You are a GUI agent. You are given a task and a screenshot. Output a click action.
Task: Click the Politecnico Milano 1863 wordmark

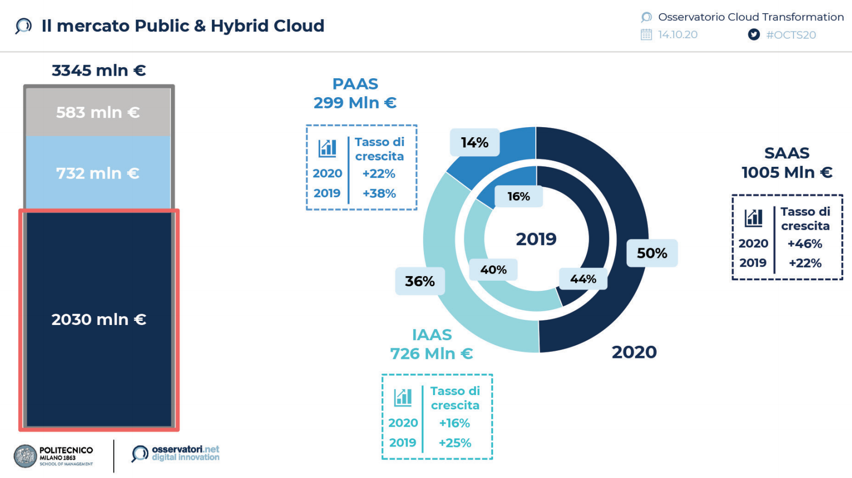point(66,456)
